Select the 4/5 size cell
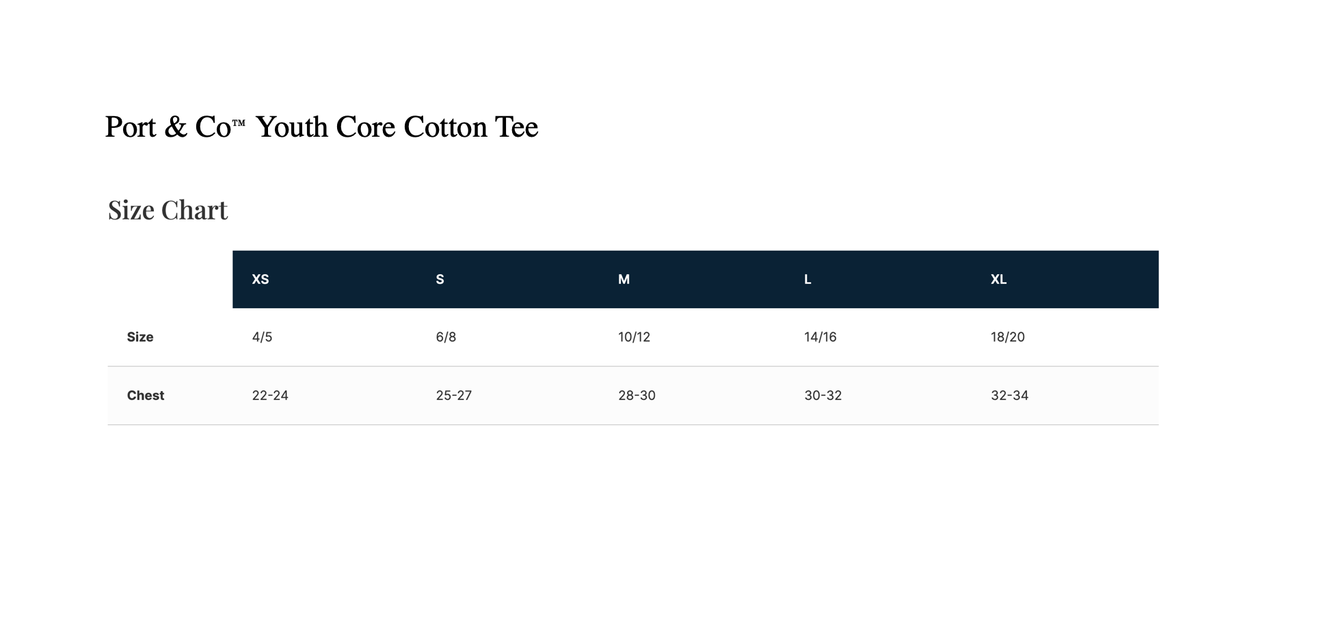 (262, 337)
